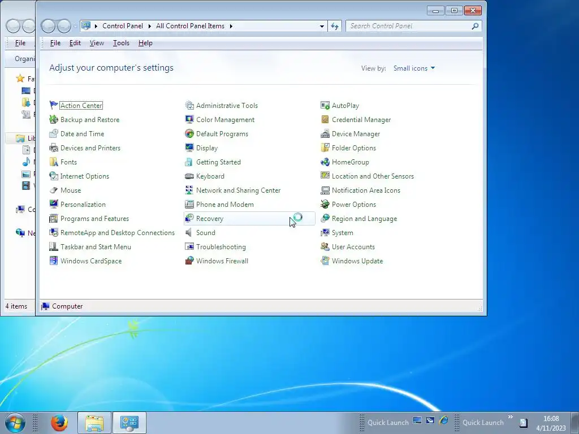Image resolution: width=579 pixels, height=434 pixels.
Task: Open the Recovery icon
Action: pos(189,219)
